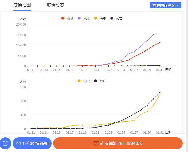Toggle 治愈 series in bottom chart legend
The image size is (188, 152).
83,81
